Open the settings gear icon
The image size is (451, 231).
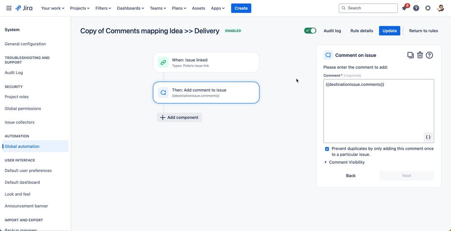[428, 8]
